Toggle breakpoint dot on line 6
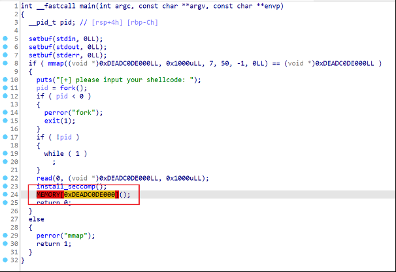The image size is (396, 272). pos(5,46)
